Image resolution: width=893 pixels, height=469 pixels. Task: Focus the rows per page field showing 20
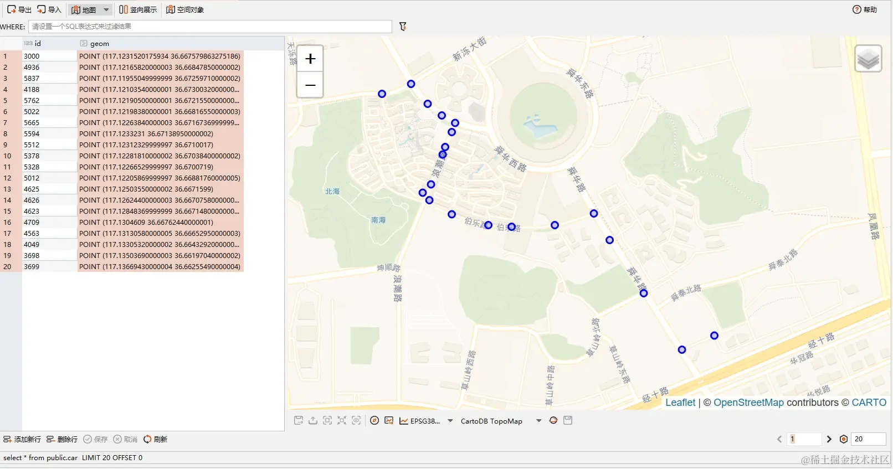(868, 439)
